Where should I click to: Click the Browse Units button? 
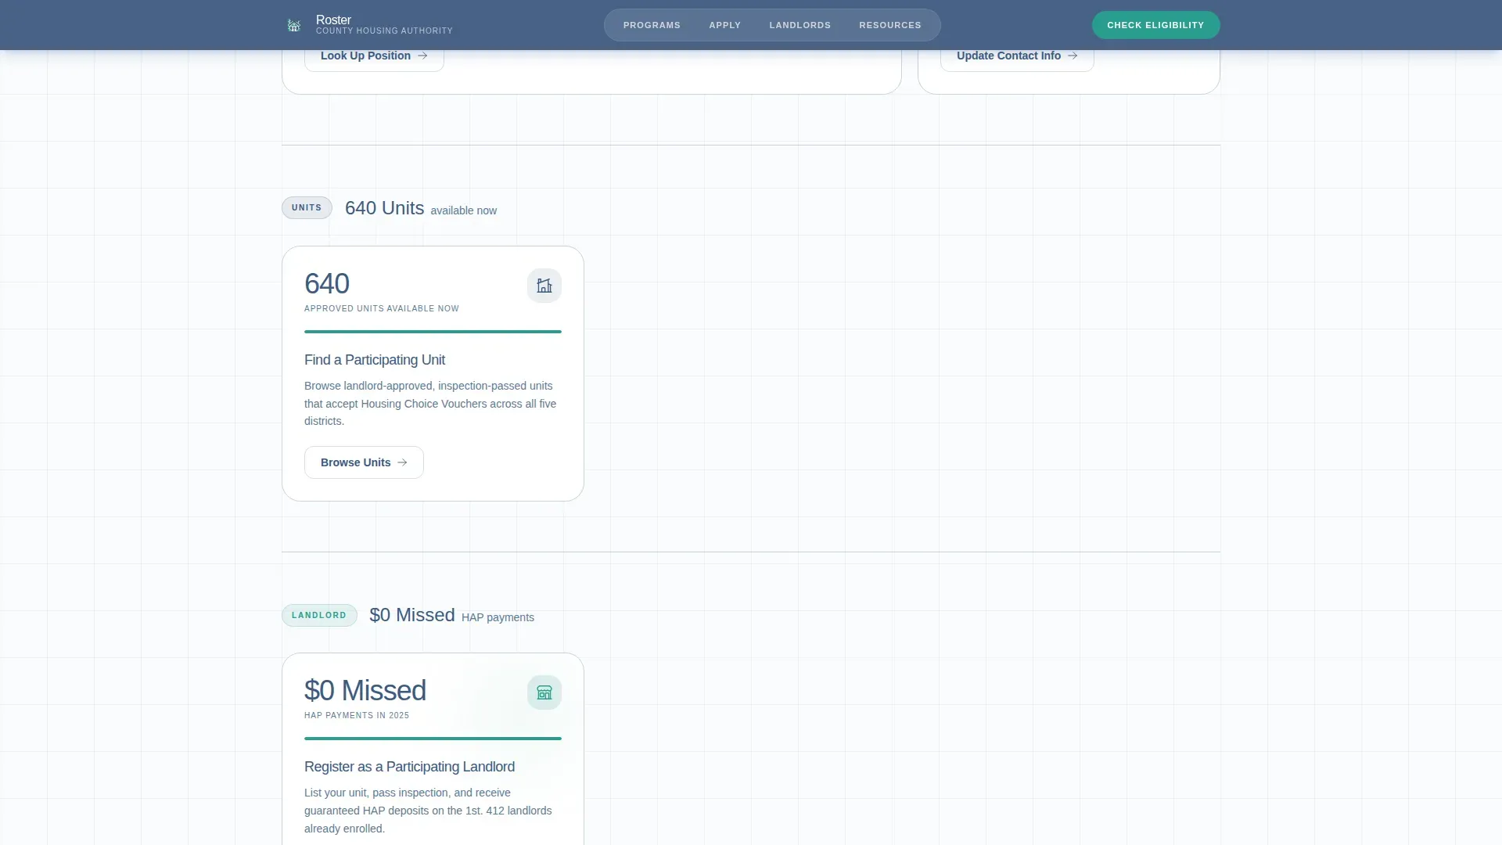[364, 462]
